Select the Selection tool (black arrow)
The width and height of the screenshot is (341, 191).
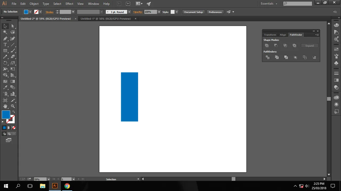(x=5, y=26)
